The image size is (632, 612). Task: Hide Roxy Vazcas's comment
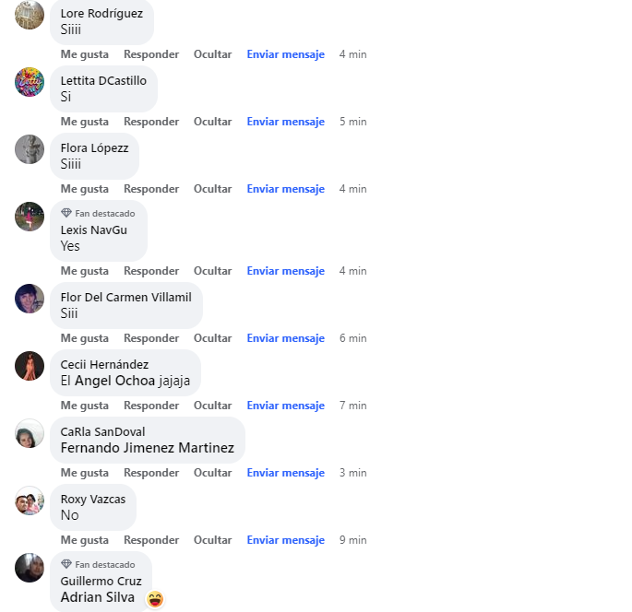coord(213,540)
